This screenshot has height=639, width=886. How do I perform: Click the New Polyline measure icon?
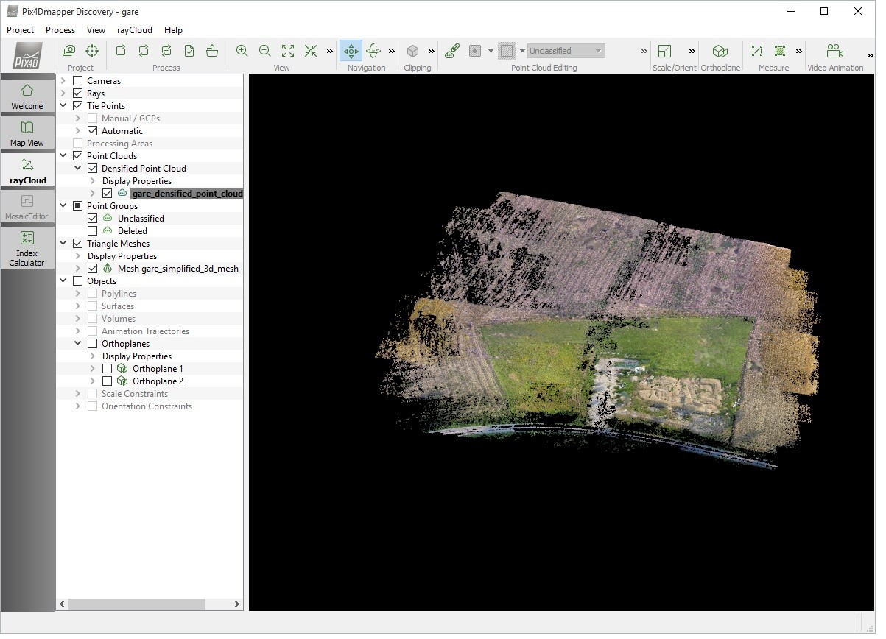pyautogui.click(x=756, y=51)
